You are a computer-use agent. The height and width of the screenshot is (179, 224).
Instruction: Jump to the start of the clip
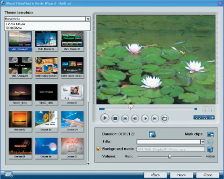click(125, 118)
